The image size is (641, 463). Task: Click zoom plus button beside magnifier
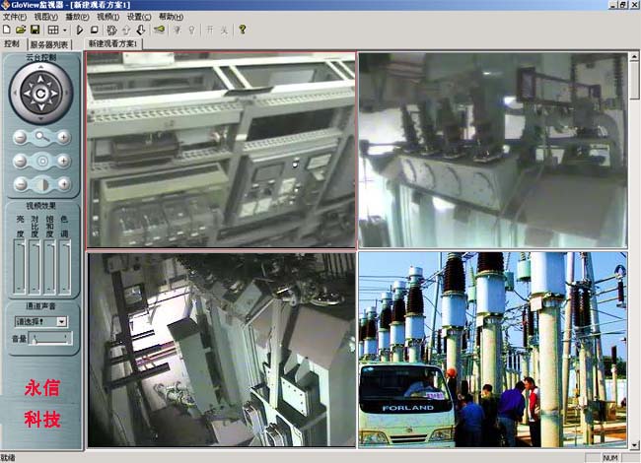pos(63,137)
